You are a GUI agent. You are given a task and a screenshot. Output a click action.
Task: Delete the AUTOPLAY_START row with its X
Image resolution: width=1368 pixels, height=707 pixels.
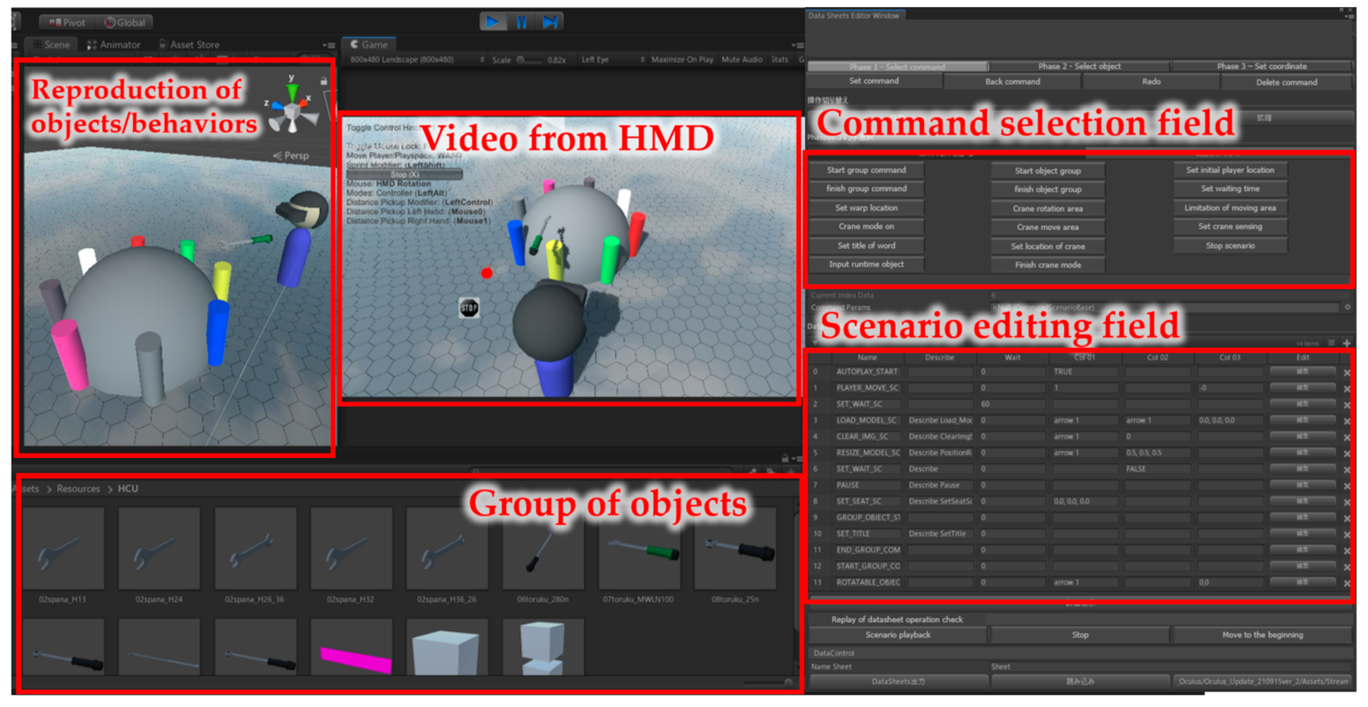pyautogui.click(x=1347, y=372)
